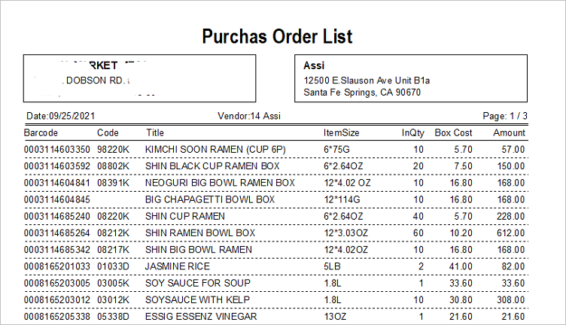566x325 pixels.
Task: Click the Amount column header
Action: 509,133
